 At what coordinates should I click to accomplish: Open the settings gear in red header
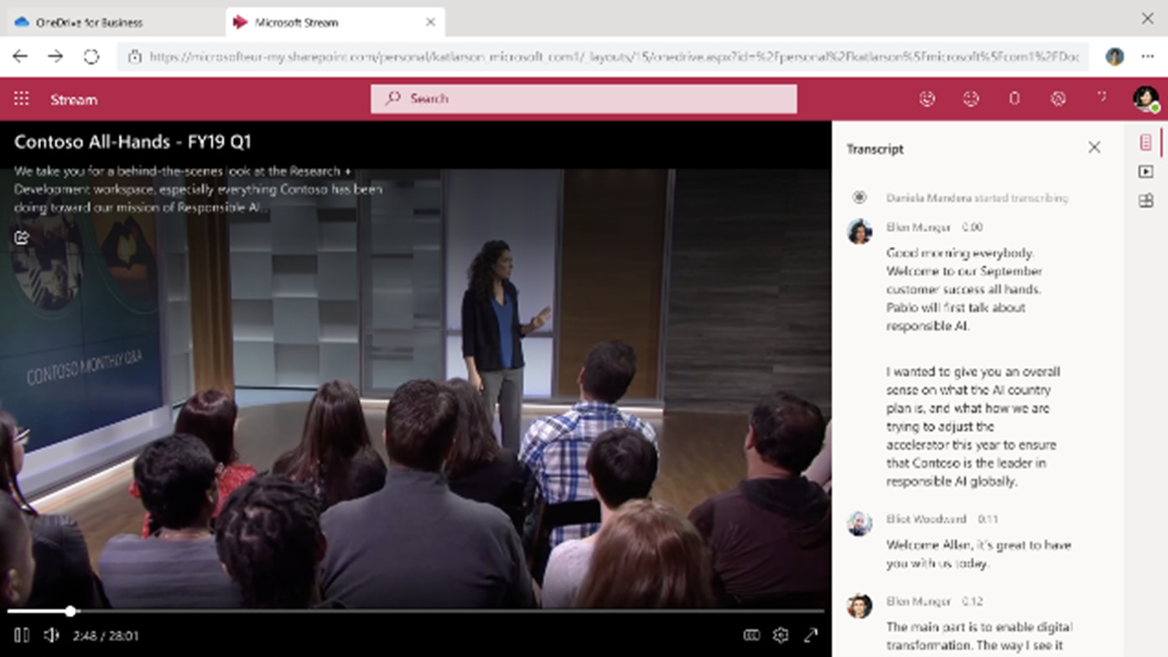tap(1058, 99)
